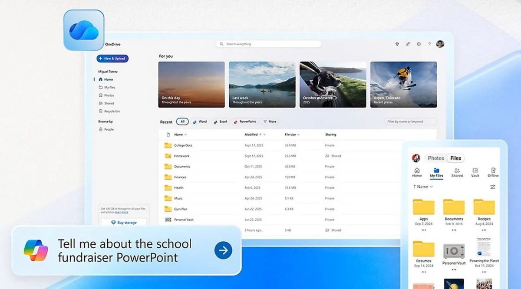This screenshot has height=289, width=521.
Task: Switch to the Files toggle in the mobile app
Action: point(455,158)
